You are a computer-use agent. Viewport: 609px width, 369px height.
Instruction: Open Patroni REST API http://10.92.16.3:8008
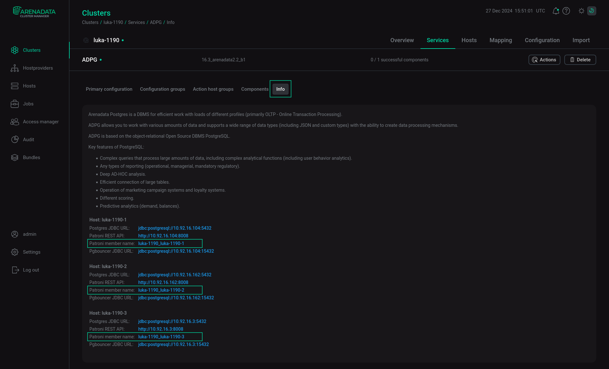pos(161,329)
